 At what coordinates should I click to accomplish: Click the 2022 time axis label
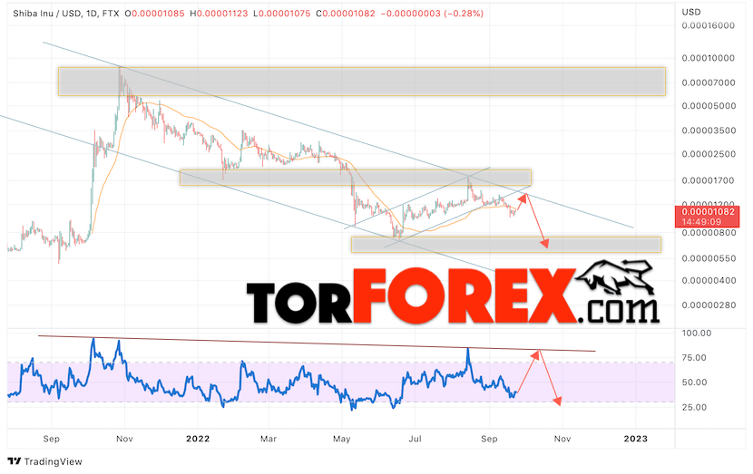tap(198, 439)
